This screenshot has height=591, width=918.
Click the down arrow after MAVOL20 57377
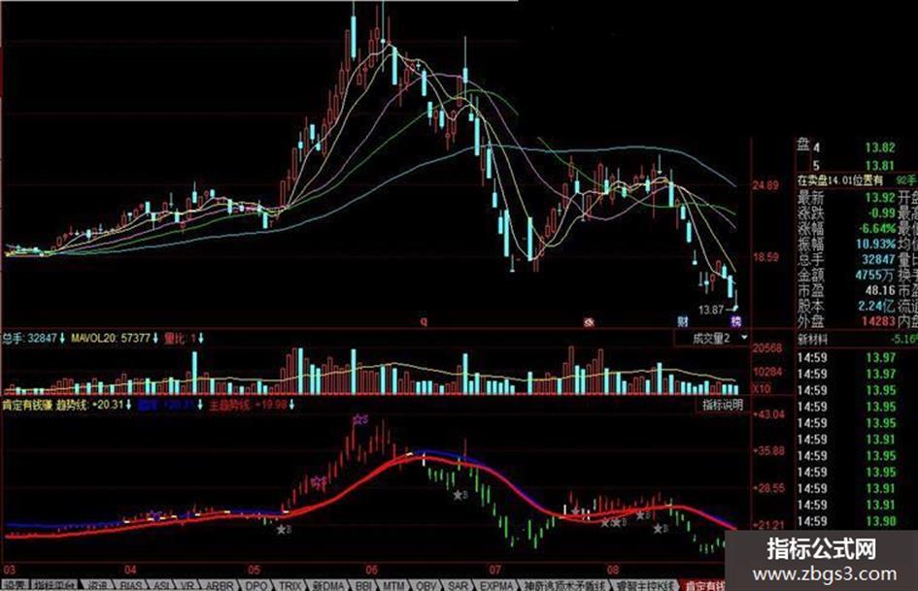(155, 339)
